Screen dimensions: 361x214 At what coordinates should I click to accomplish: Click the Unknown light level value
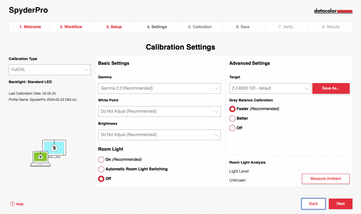pyautogui.click(x=237, y=180)
